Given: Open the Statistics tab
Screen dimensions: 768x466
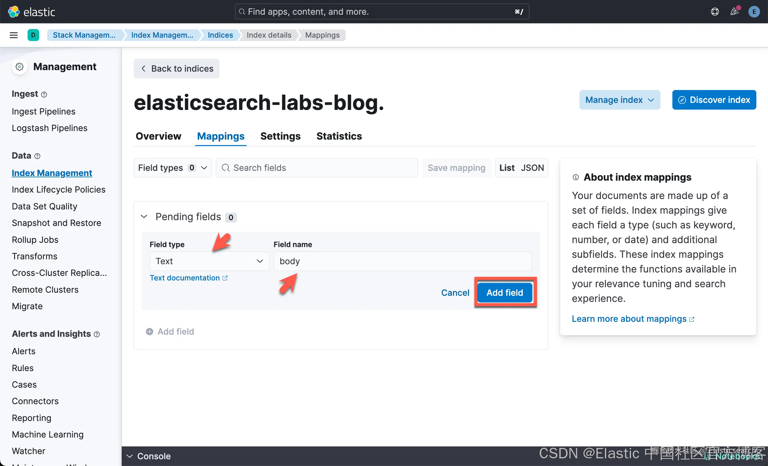Looking at the screenshot, I should (x=339, y=136).
